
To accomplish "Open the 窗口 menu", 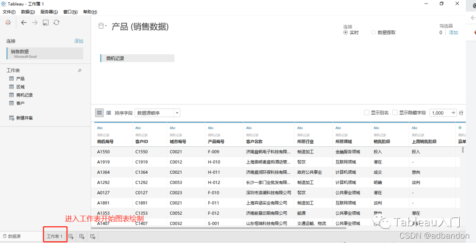I will [x=71, y=12].
